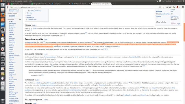The image size is (185, 104).
Task: Open the ISO images link
Action: click(51, 83)
